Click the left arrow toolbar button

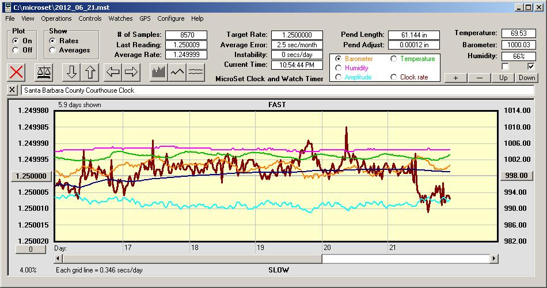tap(113, 72)
